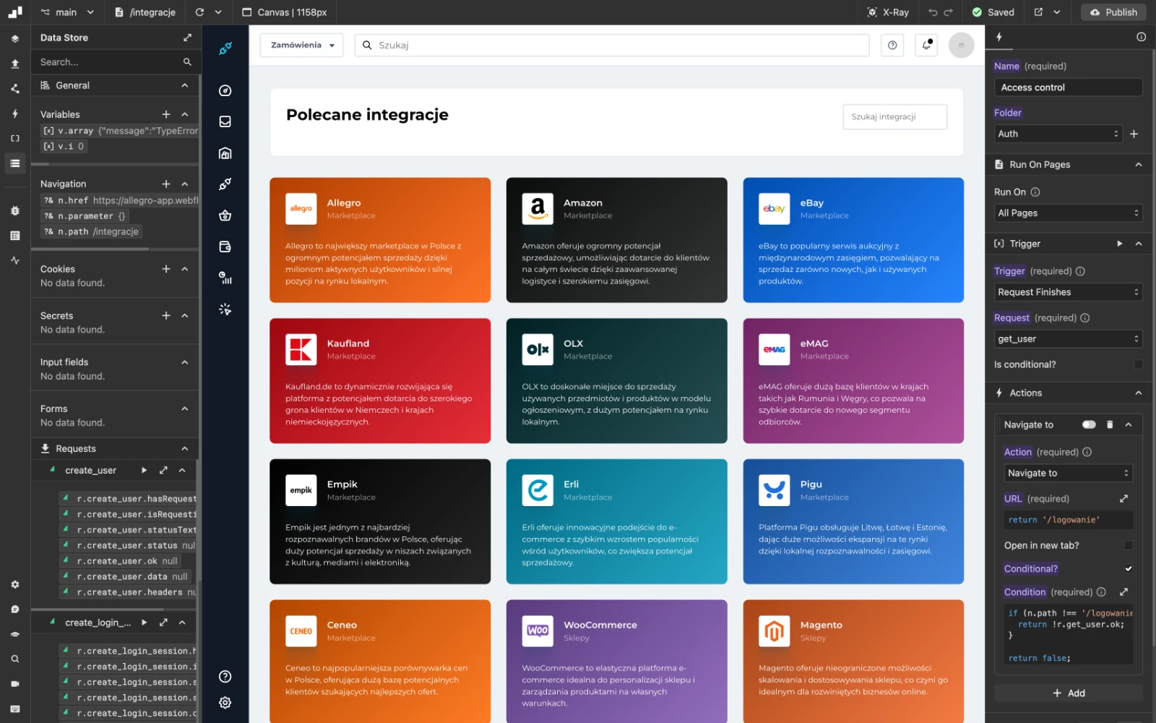
Task: Open the main branch dropdown
Action: pyautogui.click(x=67, y=12)
